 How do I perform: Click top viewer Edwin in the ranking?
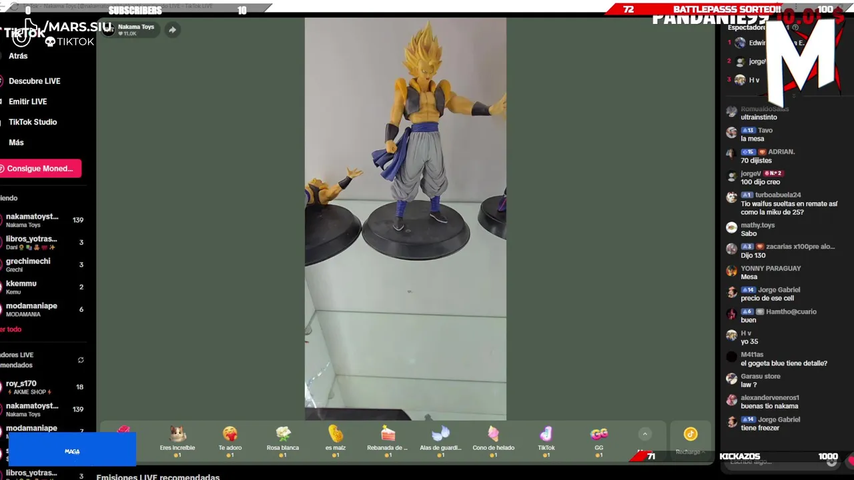757,43
